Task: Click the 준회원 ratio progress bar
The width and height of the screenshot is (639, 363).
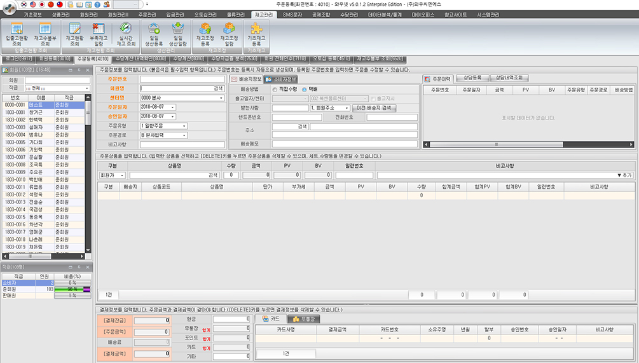Action: click(72, 289)
